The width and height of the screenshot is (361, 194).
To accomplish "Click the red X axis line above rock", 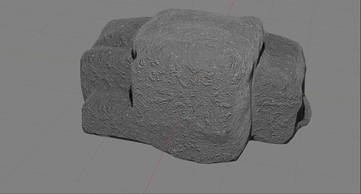I will [x=231, y=7].
